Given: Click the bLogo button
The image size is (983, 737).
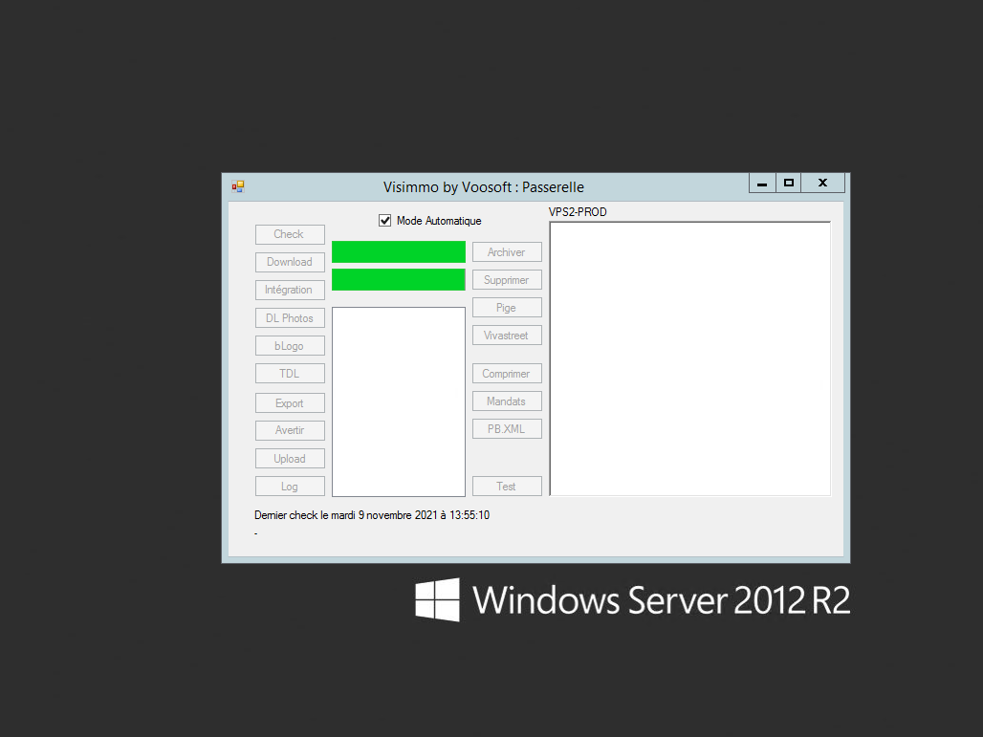Looking at the screenshot, I should (290, 345).
